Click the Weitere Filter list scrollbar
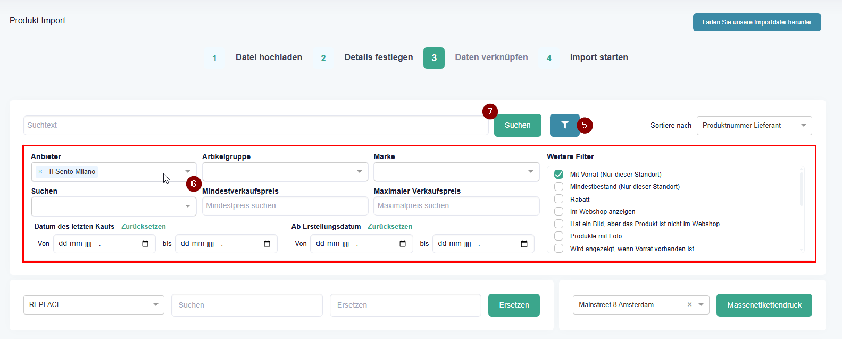This screenshot has height=339, width=842. 802,189
